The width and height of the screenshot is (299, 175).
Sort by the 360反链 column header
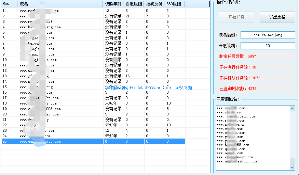(x=174, y=4)
